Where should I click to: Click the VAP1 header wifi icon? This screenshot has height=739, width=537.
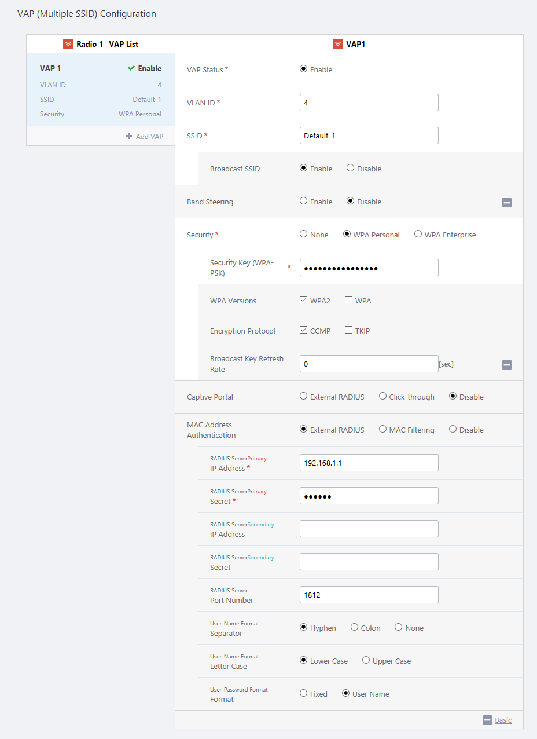[338, 44]
